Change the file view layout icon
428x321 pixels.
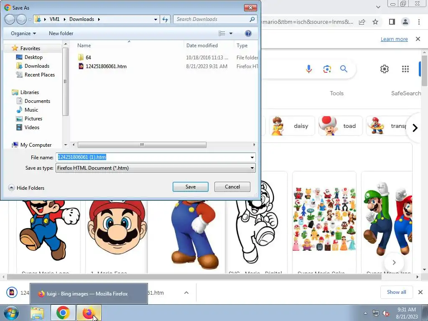(222, 33)
